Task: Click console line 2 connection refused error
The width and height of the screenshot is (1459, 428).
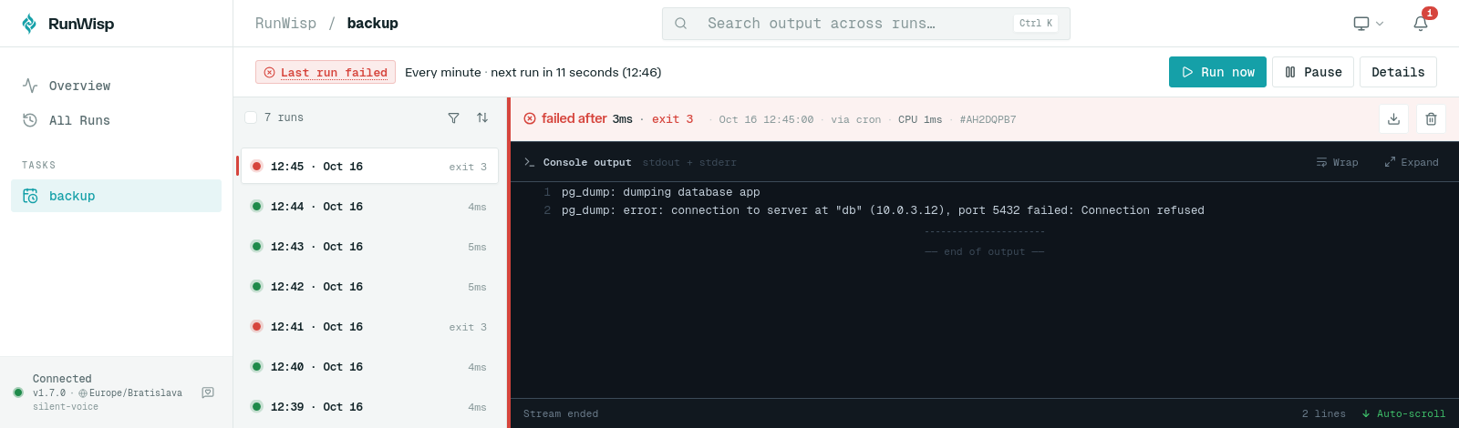Action: click(x=883, y=210)
